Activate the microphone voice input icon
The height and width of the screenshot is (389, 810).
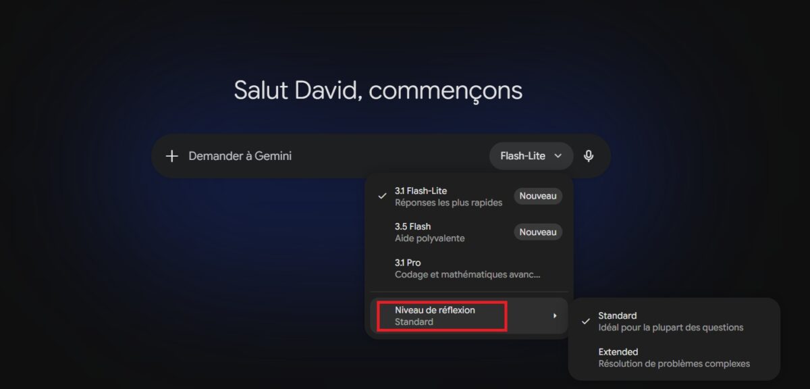[589, 156]
